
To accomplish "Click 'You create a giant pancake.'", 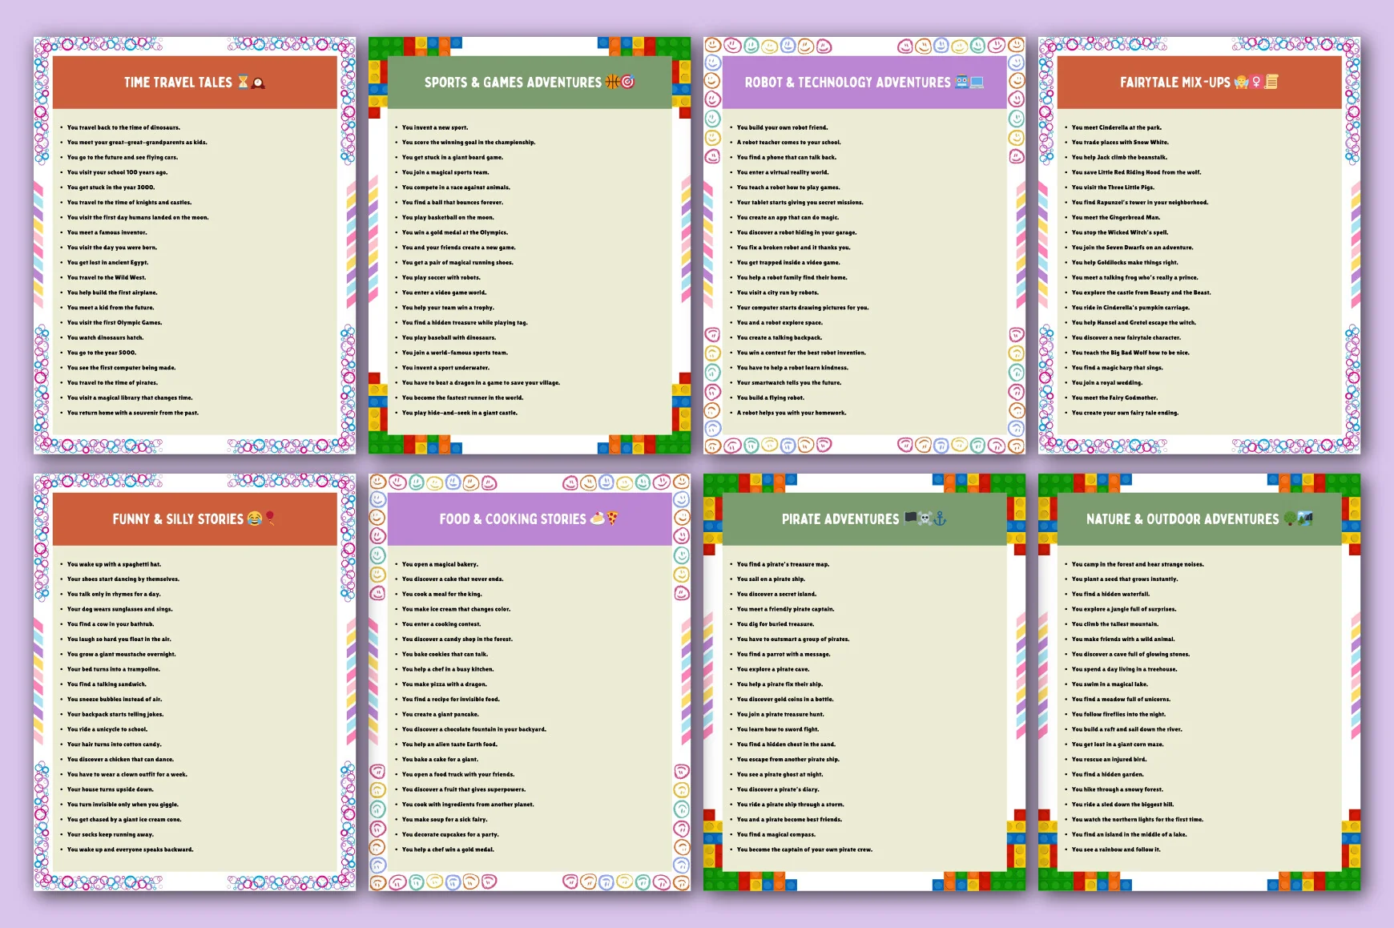I will 440,714.
